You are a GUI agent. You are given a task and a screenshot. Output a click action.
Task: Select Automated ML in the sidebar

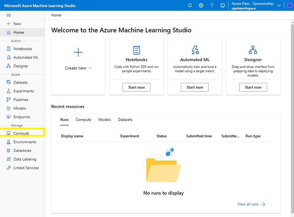[x=24, y=57]
